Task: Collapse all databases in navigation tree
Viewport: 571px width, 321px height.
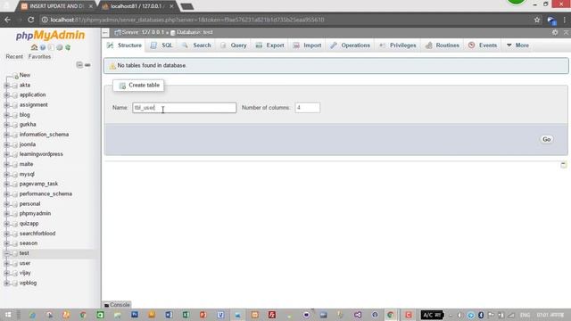Action: click(x=79, y=65)
